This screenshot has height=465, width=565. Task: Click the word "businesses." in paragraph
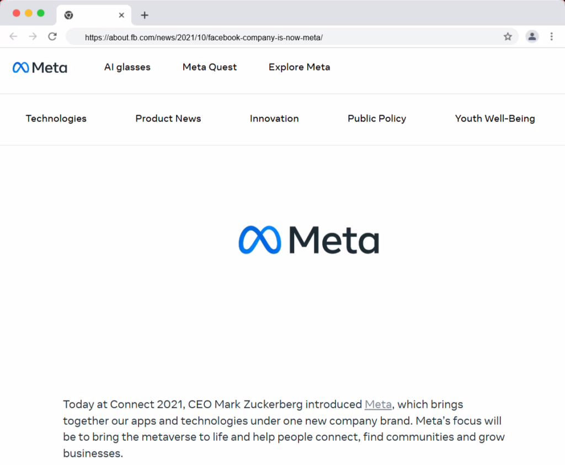[93, 453]
